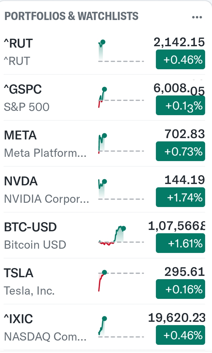Click the S&P 500 sparkline chart
This screenshot has width=212, height=353.
121,97
